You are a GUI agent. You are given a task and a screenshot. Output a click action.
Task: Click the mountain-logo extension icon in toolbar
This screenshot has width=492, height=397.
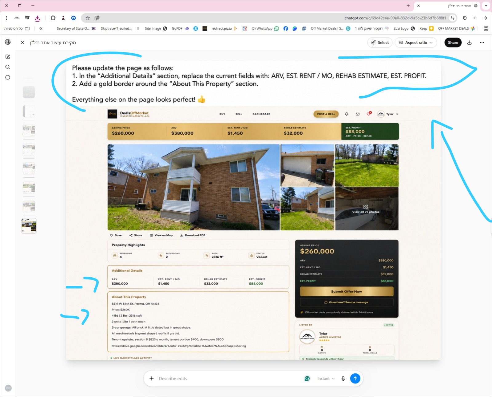[x=17, y=18]
